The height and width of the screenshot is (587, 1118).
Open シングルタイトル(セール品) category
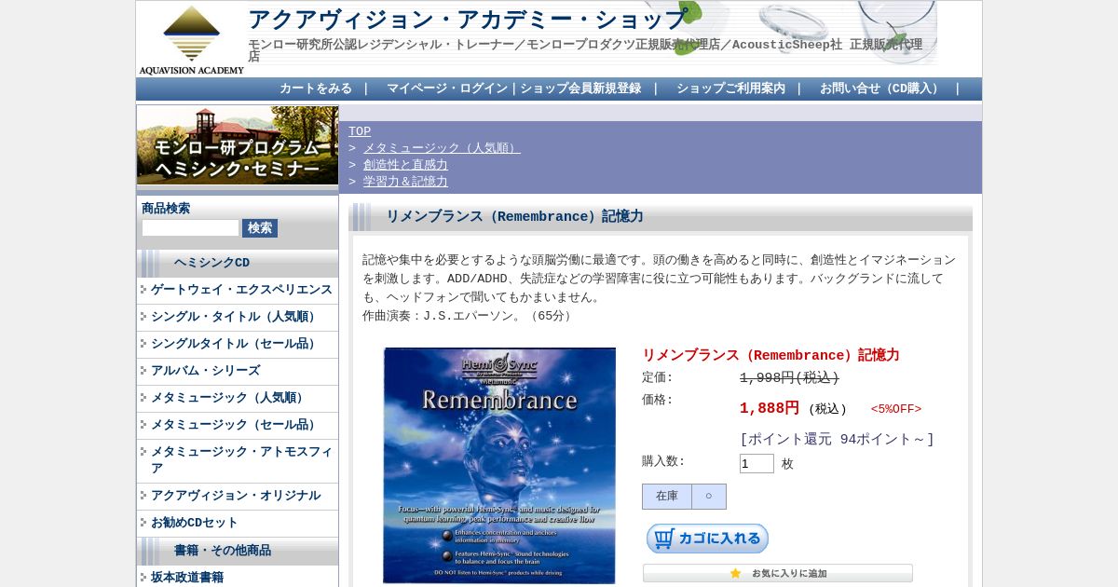pyautogui.click(x=236, y=344)
